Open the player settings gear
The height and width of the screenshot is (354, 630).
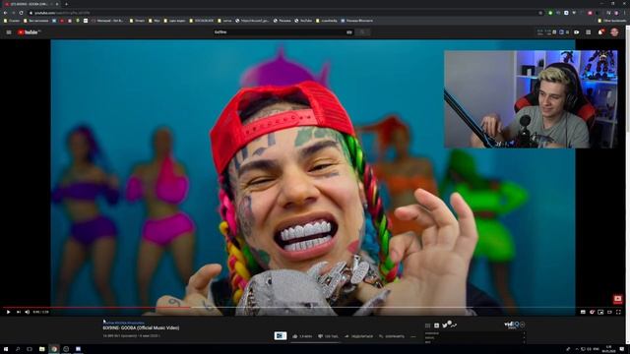coord(592,312)
